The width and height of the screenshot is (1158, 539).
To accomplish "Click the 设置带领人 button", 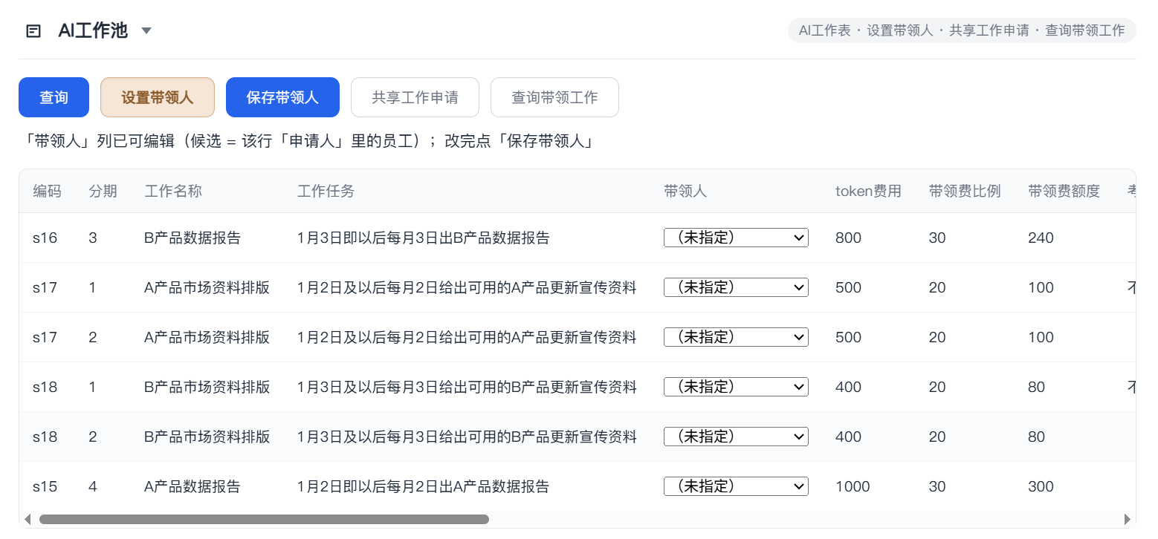I will [x=158, y=97].
